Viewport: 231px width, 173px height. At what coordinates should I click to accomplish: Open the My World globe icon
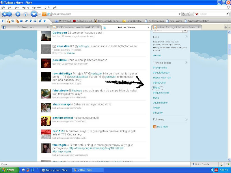(x=3, y=21)
